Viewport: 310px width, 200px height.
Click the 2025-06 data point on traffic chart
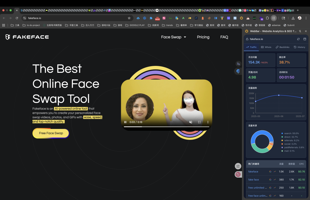[x=279, y=95]
